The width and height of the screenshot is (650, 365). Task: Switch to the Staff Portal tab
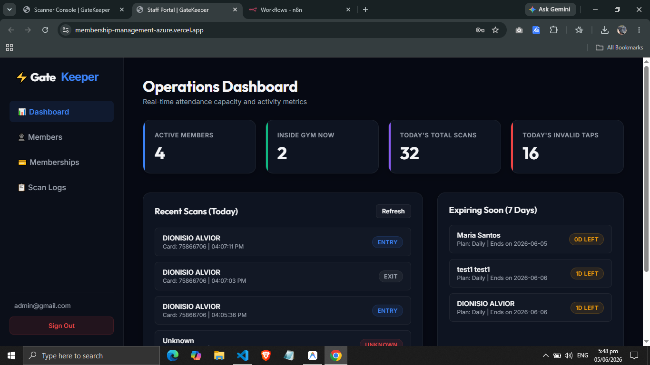pos(187,10)
